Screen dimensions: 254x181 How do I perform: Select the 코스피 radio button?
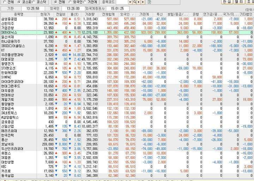pos(19,2)
